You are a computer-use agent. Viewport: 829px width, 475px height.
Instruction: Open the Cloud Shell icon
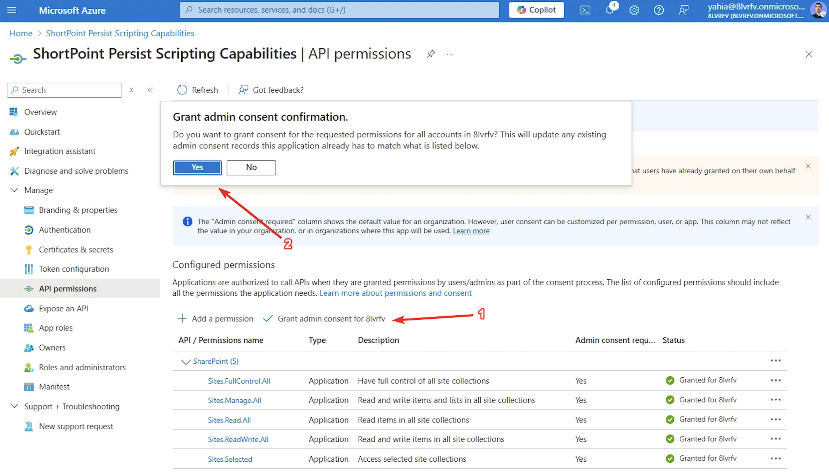pos(585,10)
